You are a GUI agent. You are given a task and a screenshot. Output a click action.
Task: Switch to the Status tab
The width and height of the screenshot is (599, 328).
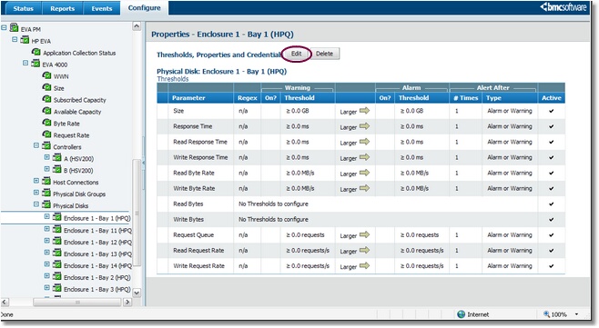point(23,8)
